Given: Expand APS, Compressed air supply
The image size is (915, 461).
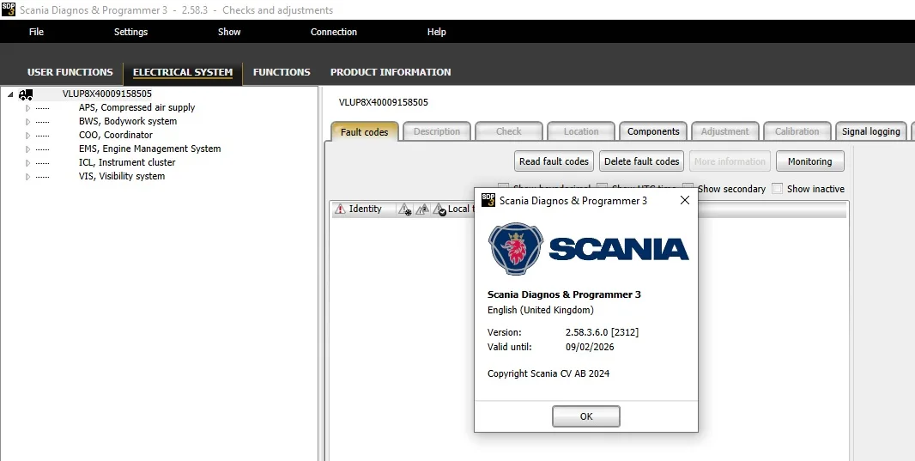Looking at the screenshot, I should coord(27,108).
